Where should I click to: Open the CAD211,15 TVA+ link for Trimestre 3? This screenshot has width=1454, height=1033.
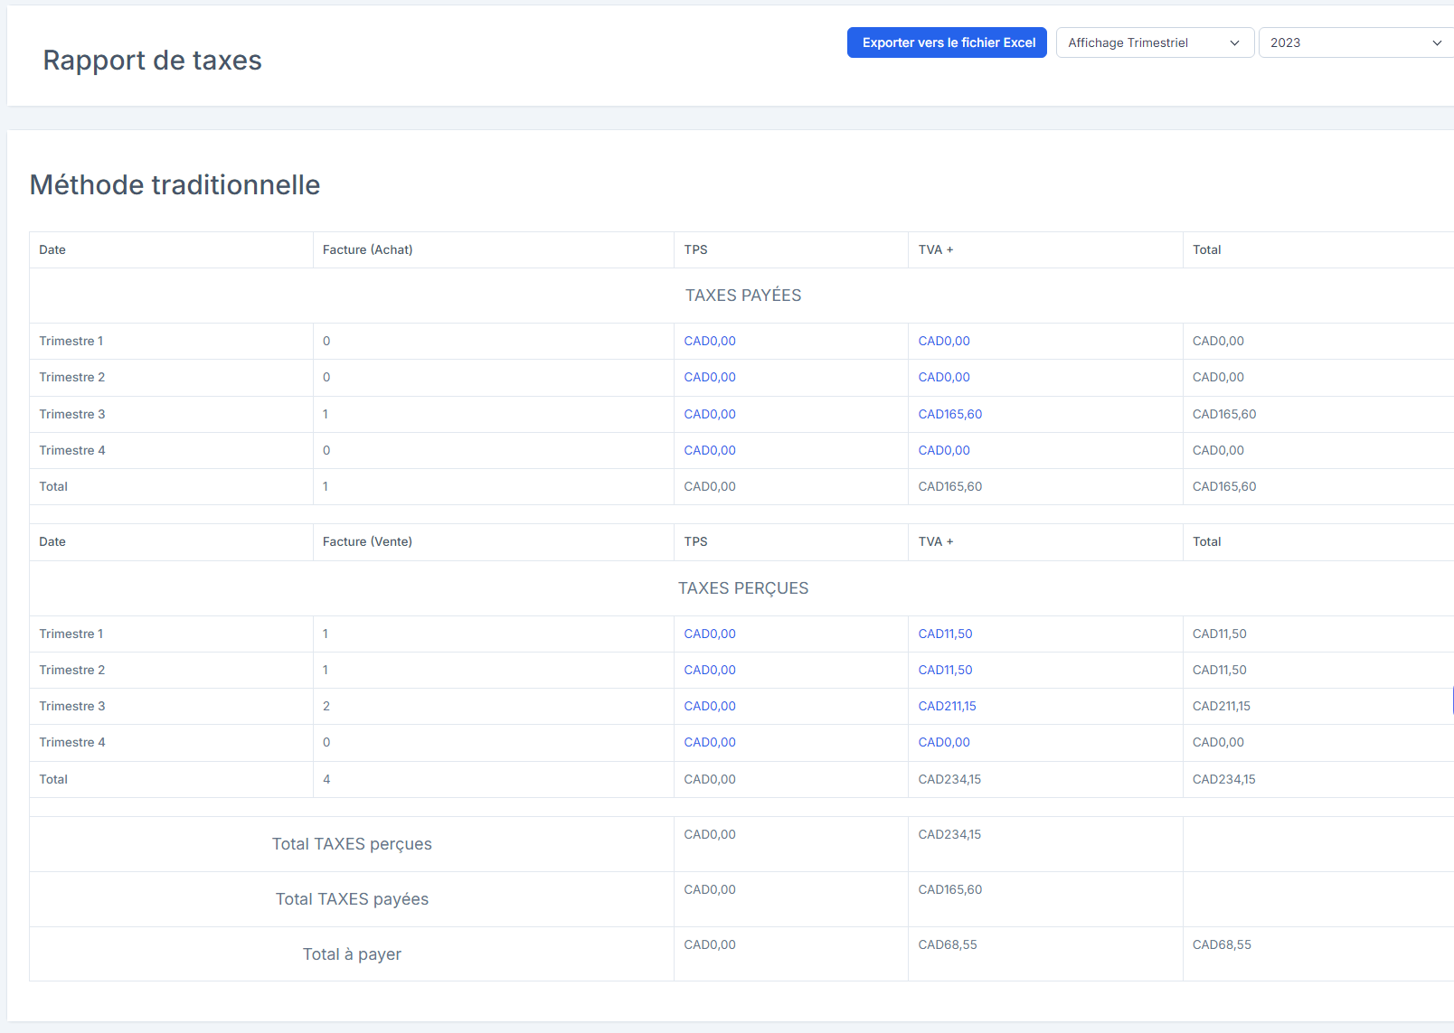(947, 706)
